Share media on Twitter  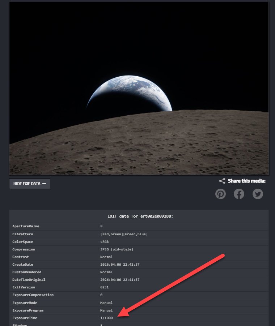258,194
